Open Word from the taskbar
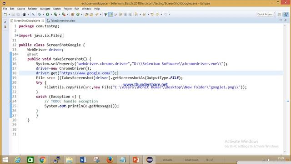The width and height of the screenshot is (291, 164). pyautogui.click(x=83, y=160)
